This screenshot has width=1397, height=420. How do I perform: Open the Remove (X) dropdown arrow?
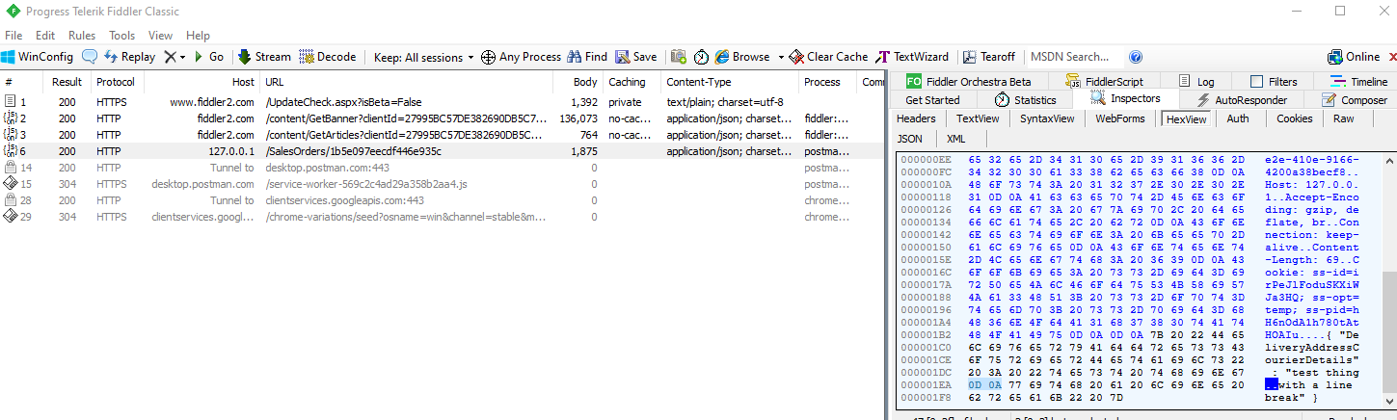coord(182,58)
